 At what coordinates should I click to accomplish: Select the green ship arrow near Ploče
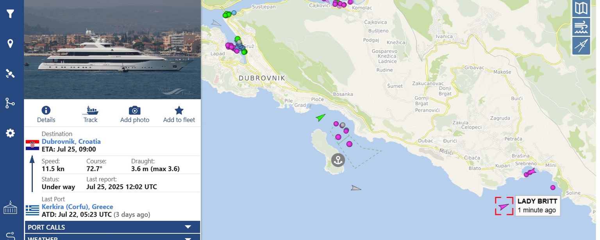(321, 117)
